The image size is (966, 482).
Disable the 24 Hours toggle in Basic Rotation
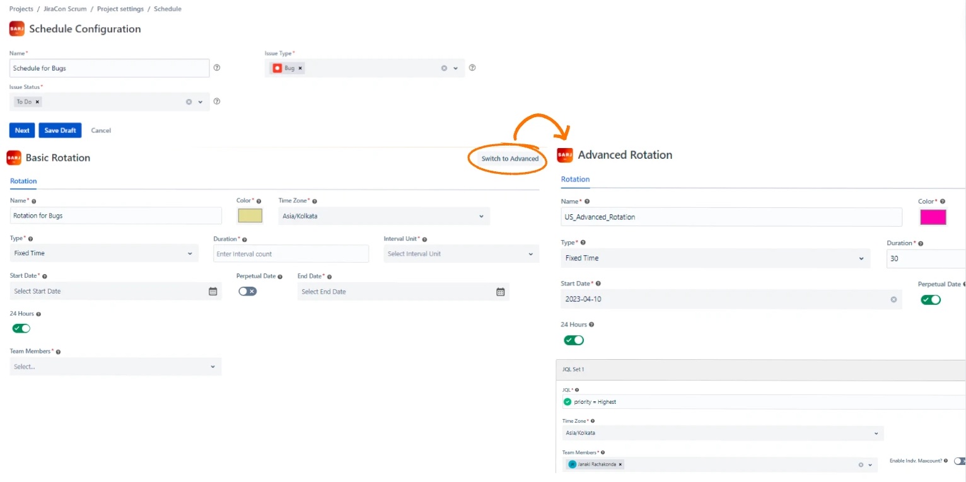pos(21,328)
